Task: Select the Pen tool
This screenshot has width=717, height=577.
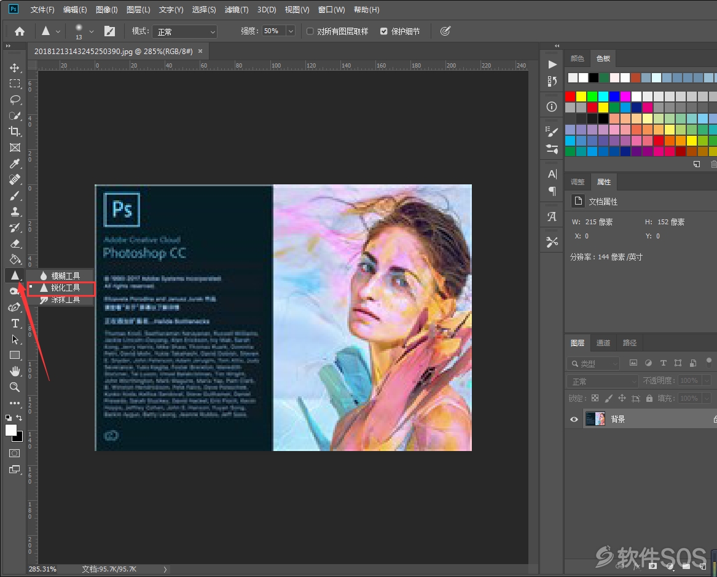Action: click(x=15, y=307)
